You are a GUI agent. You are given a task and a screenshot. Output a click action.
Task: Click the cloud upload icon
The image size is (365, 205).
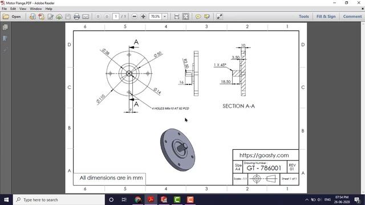59,17
